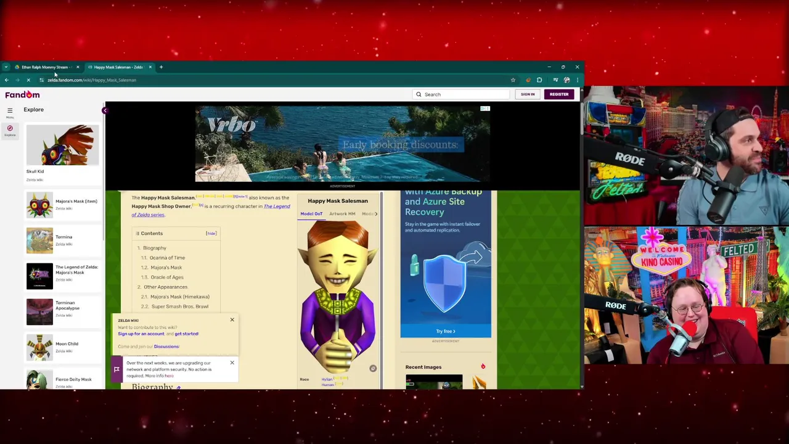Screen dimensions: 789x444
Task: Open a new browser tab with plus
Action: (x=161, y=67)
